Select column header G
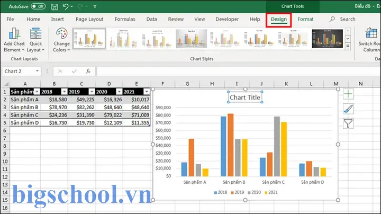The height and width of the screenshot is (214, 381). click(187, 84)
